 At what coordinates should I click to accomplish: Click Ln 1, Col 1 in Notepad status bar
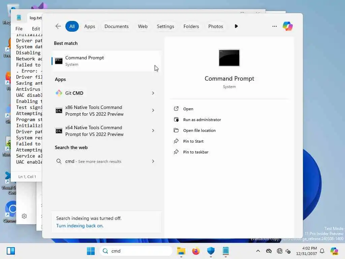27,177
